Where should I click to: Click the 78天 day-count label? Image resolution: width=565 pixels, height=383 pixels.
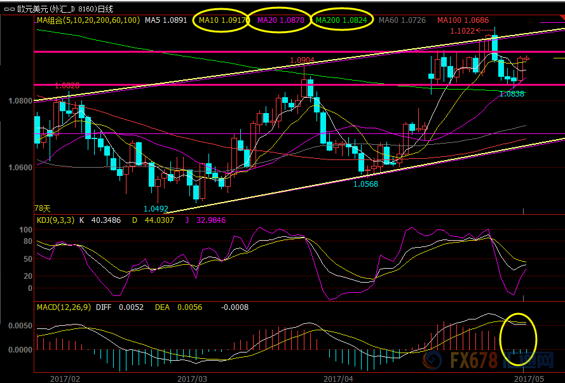coord(42,208)
